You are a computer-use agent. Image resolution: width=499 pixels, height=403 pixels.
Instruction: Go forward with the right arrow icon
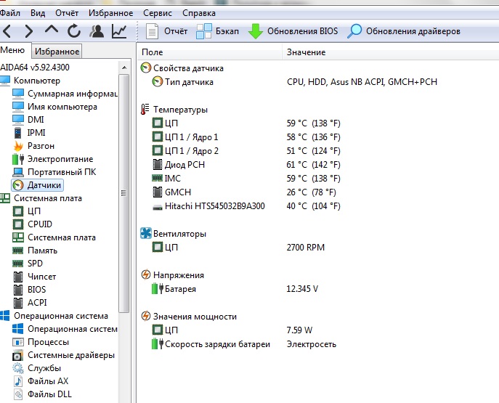click(28, 31)
